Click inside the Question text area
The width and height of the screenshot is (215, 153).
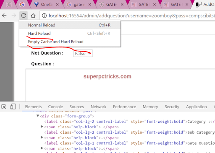coord(121,85)
